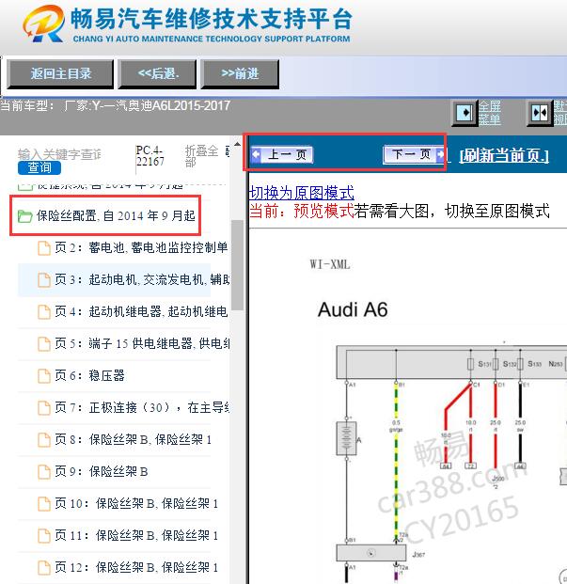Screen dimensions: 567x584
Task: Click the document icon of 页 5
Action: (x=44, y=344)
